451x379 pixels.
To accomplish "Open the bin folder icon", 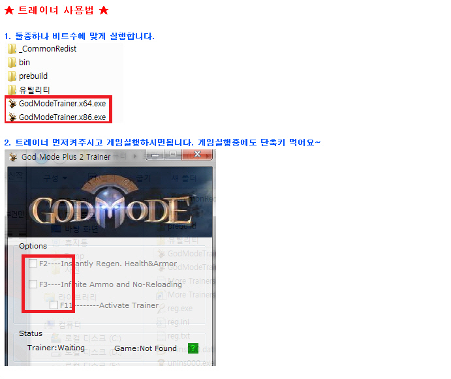I will [12, 63].
